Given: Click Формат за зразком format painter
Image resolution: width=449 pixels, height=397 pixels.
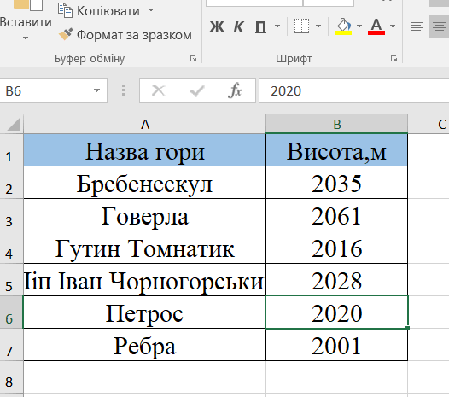Looking at the screenshot, I should 125,35.
